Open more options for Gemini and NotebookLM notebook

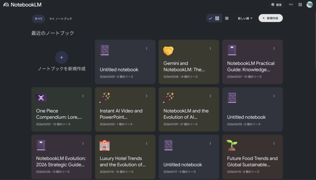tap(210, 48)
